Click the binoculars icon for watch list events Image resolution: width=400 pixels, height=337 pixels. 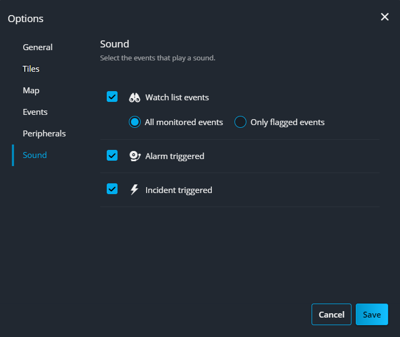pos(135,98)
